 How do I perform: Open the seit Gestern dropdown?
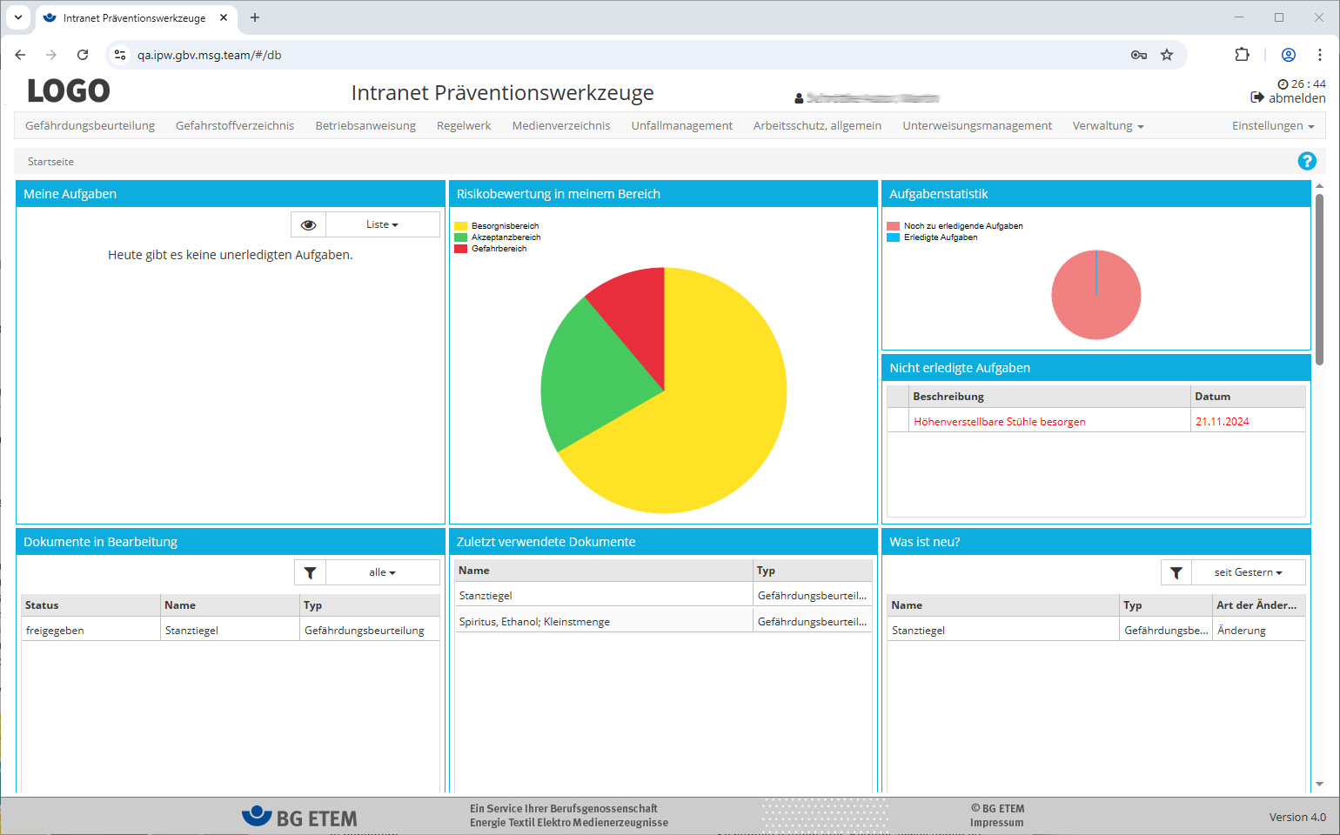click(x=1248, y=572)
